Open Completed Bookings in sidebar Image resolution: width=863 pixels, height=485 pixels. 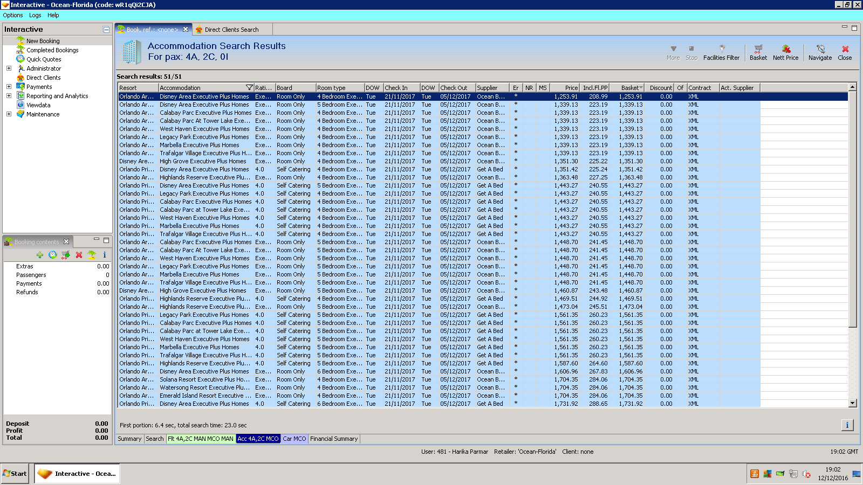[52, 50]
